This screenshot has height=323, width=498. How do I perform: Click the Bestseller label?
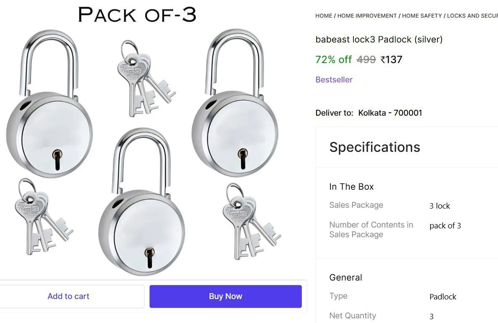[334, 79]
